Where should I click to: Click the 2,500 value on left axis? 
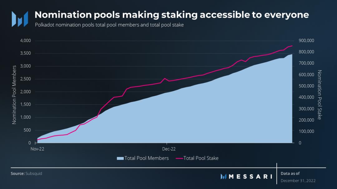pos(25,79)
